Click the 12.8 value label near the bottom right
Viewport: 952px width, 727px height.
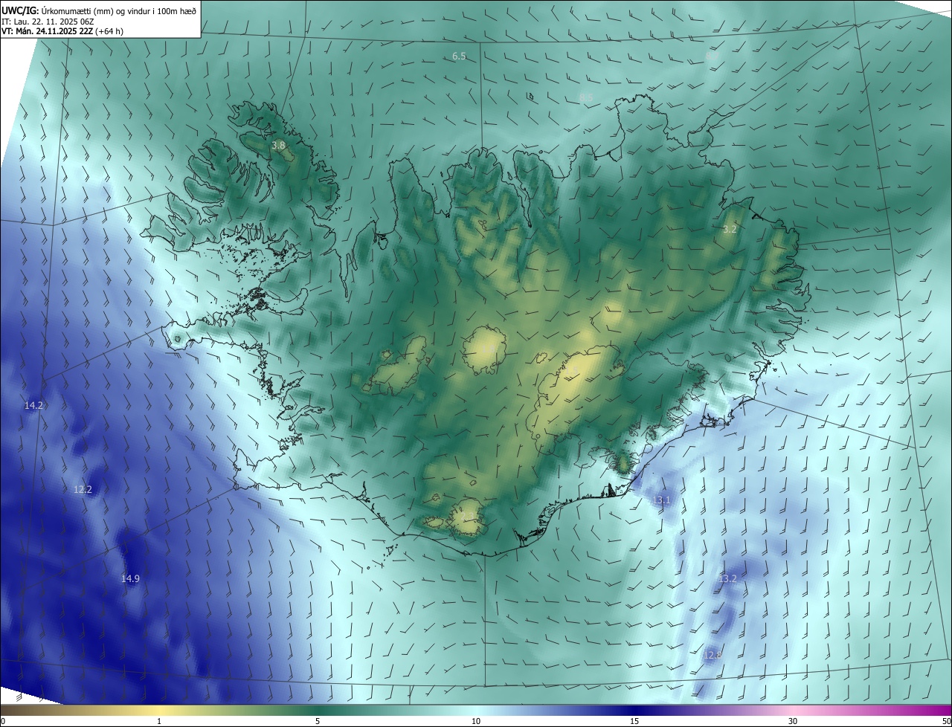(713, 655)
